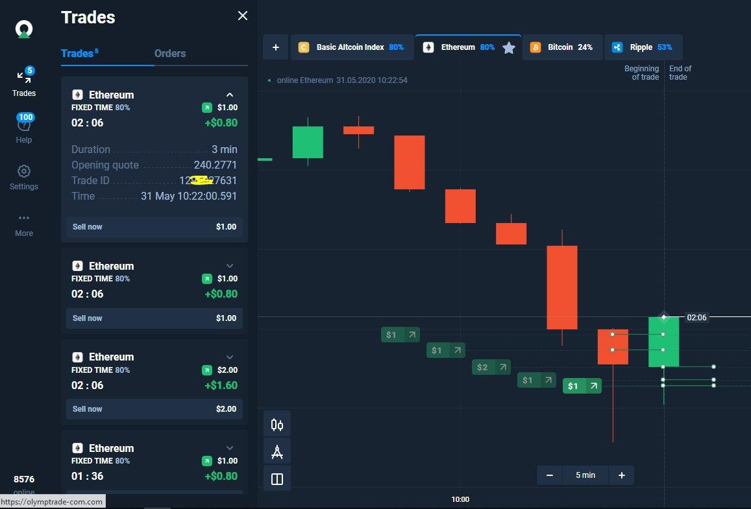Click the Bitcoin coin icon
The width and height of the screenshot is (751, 509).
click(536, 47)
